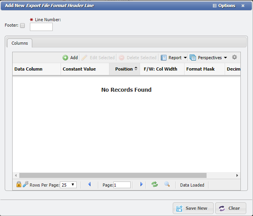Image resolution: width=253 pixels, height=216 pixels.
Task: Open the Rows Per Page selector
Action: pyautogui.click(x=68, y=185)
